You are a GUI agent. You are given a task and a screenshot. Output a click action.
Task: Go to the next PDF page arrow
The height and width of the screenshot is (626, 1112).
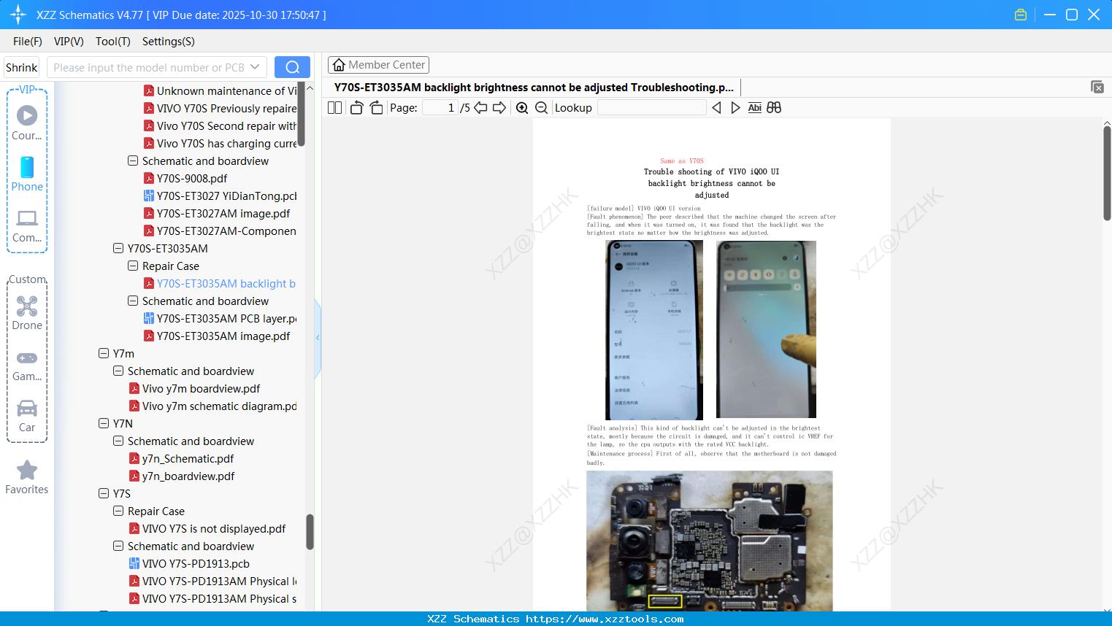pyautogui.click(x=499, y=107)
